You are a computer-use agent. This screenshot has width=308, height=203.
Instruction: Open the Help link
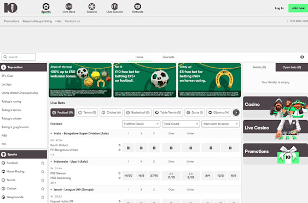pos(59,21)
